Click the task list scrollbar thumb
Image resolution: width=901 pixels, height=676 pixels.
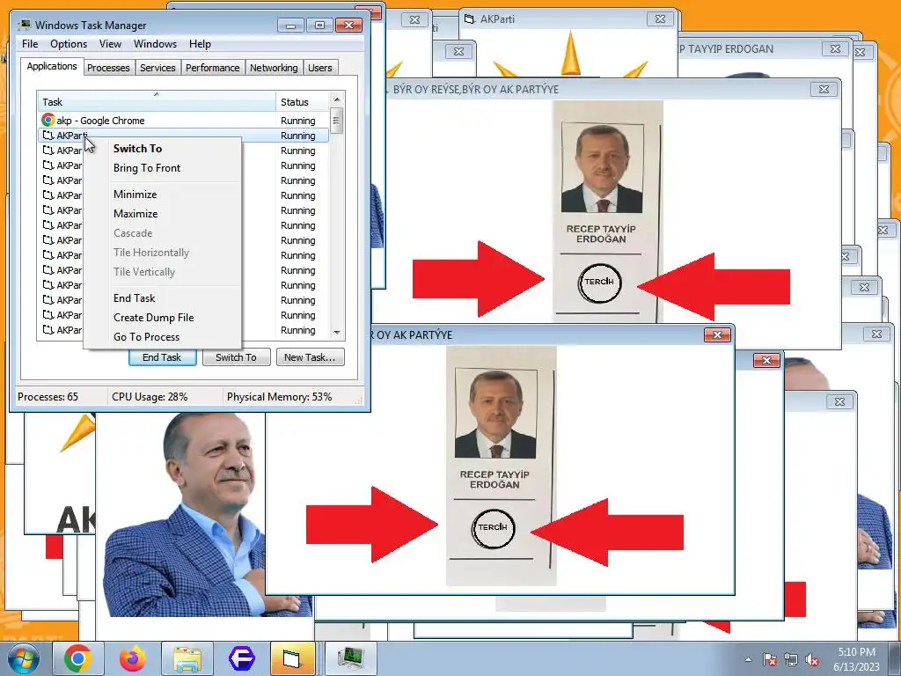[337, 121]
